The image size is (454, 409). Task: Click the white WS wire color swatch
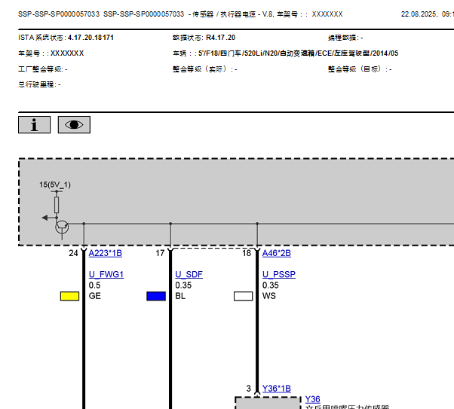coord(243,296)
